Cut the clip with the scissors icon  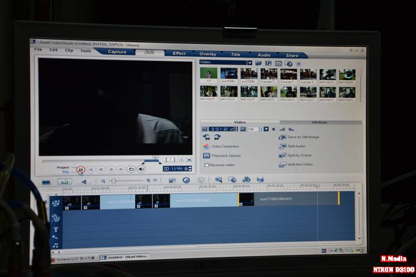pos(182,160)
